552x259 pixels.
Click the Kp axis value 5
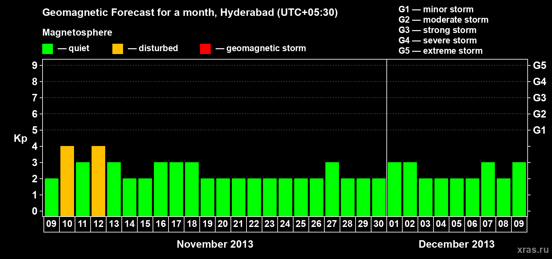pos(35,130)
